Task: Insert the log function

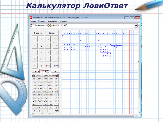Action: pyautogui.click(x=56, y=85)
